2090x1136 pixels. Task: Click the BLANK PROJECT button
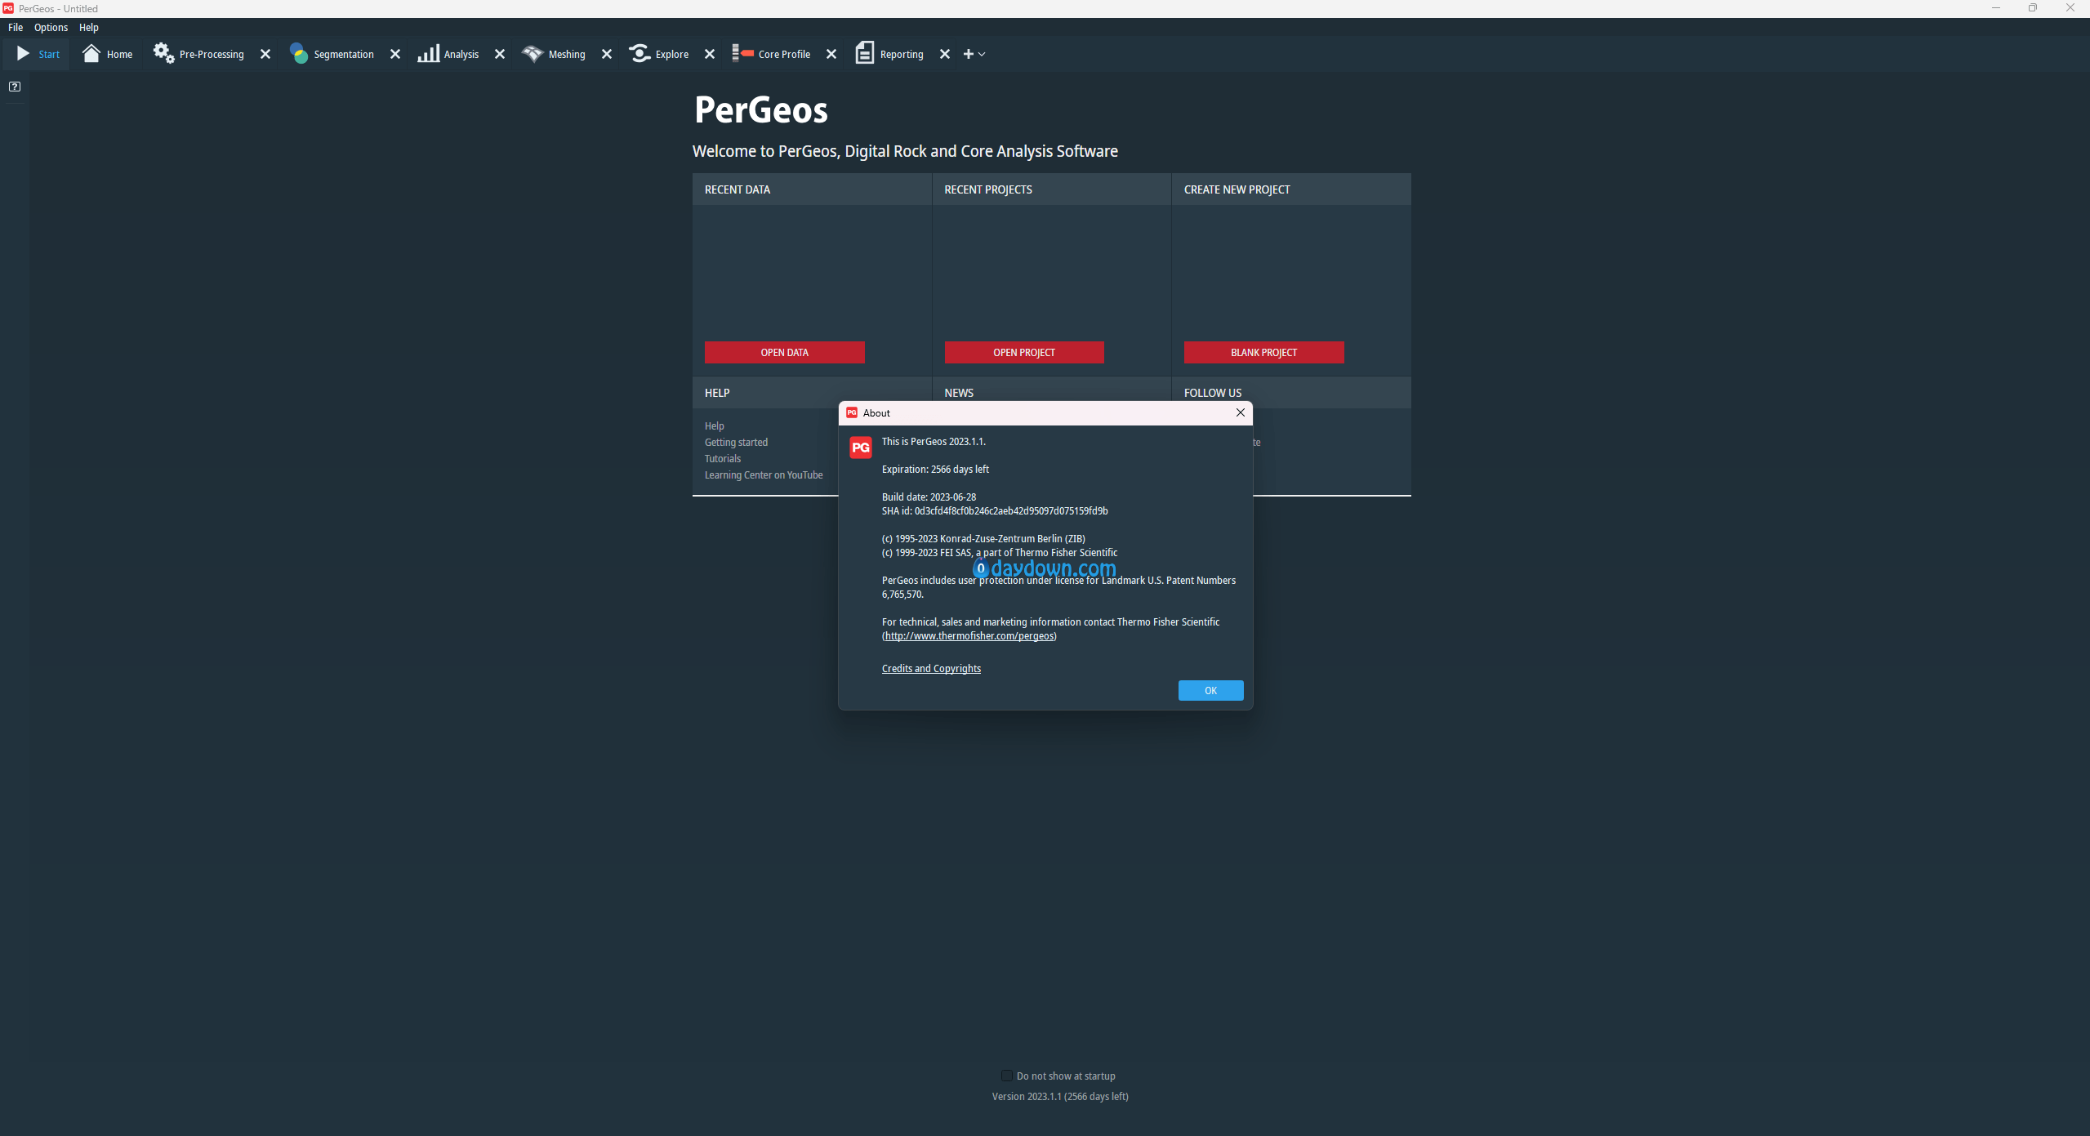[x=1263, y=353]
